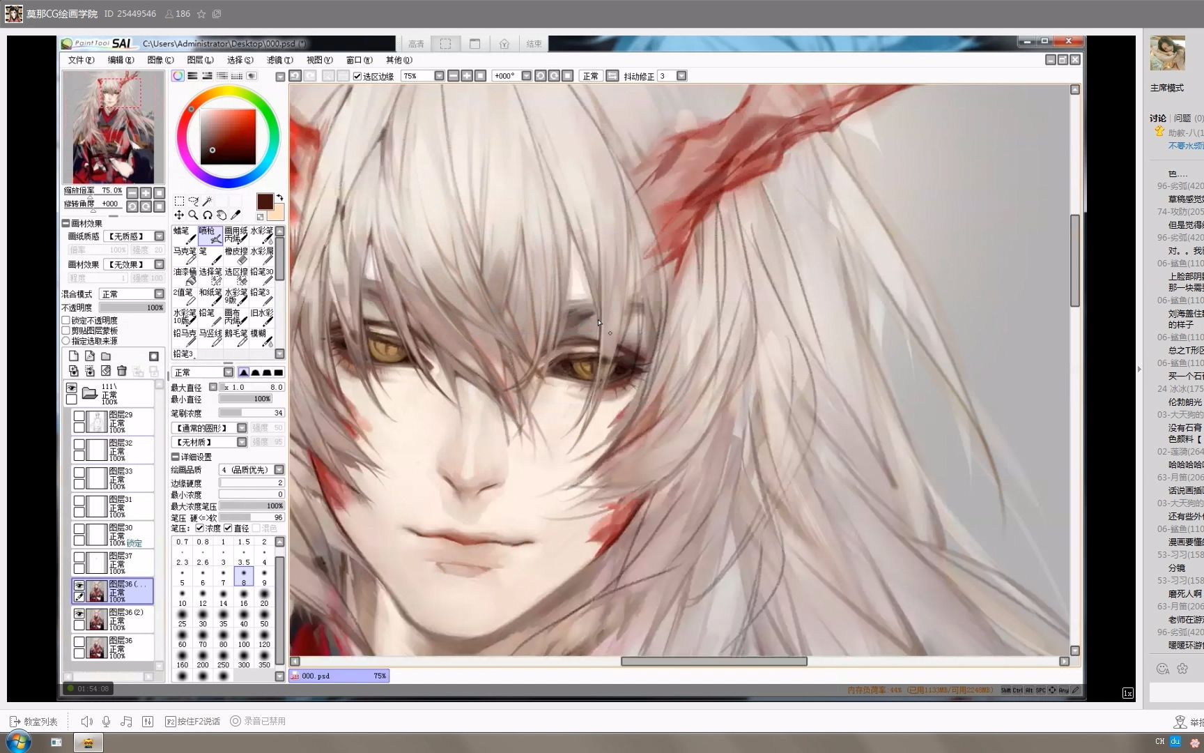Select the eyedropper color picker tool

236,215
